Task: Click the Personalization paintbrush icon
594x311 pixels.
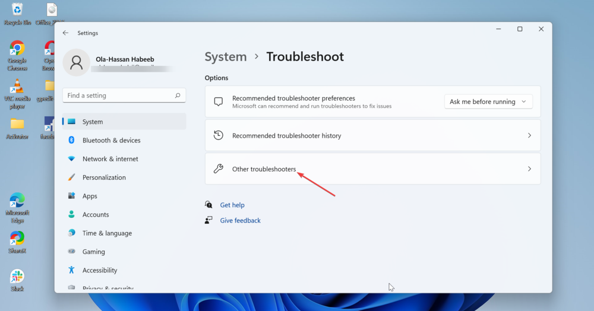Action: click(x=71, y=177)
